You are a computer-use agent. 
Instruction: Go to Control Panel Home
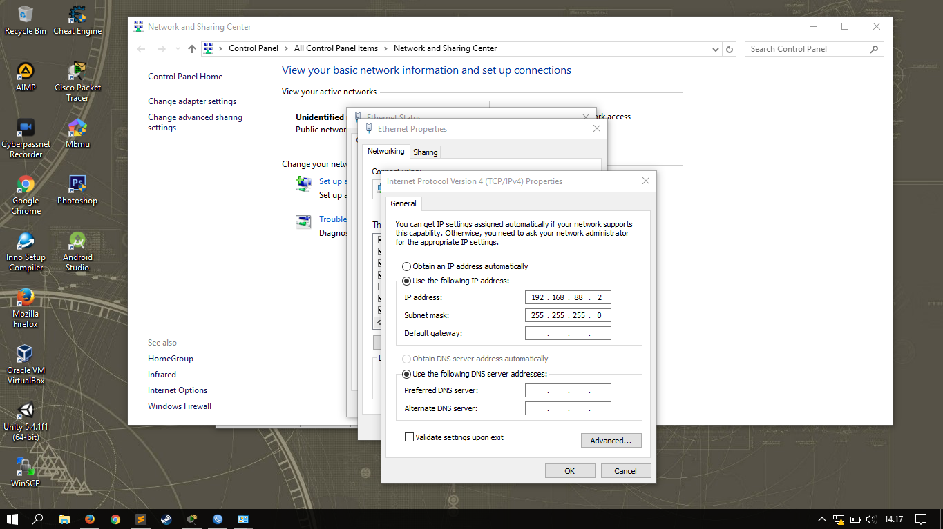click(x=185, y=77)
